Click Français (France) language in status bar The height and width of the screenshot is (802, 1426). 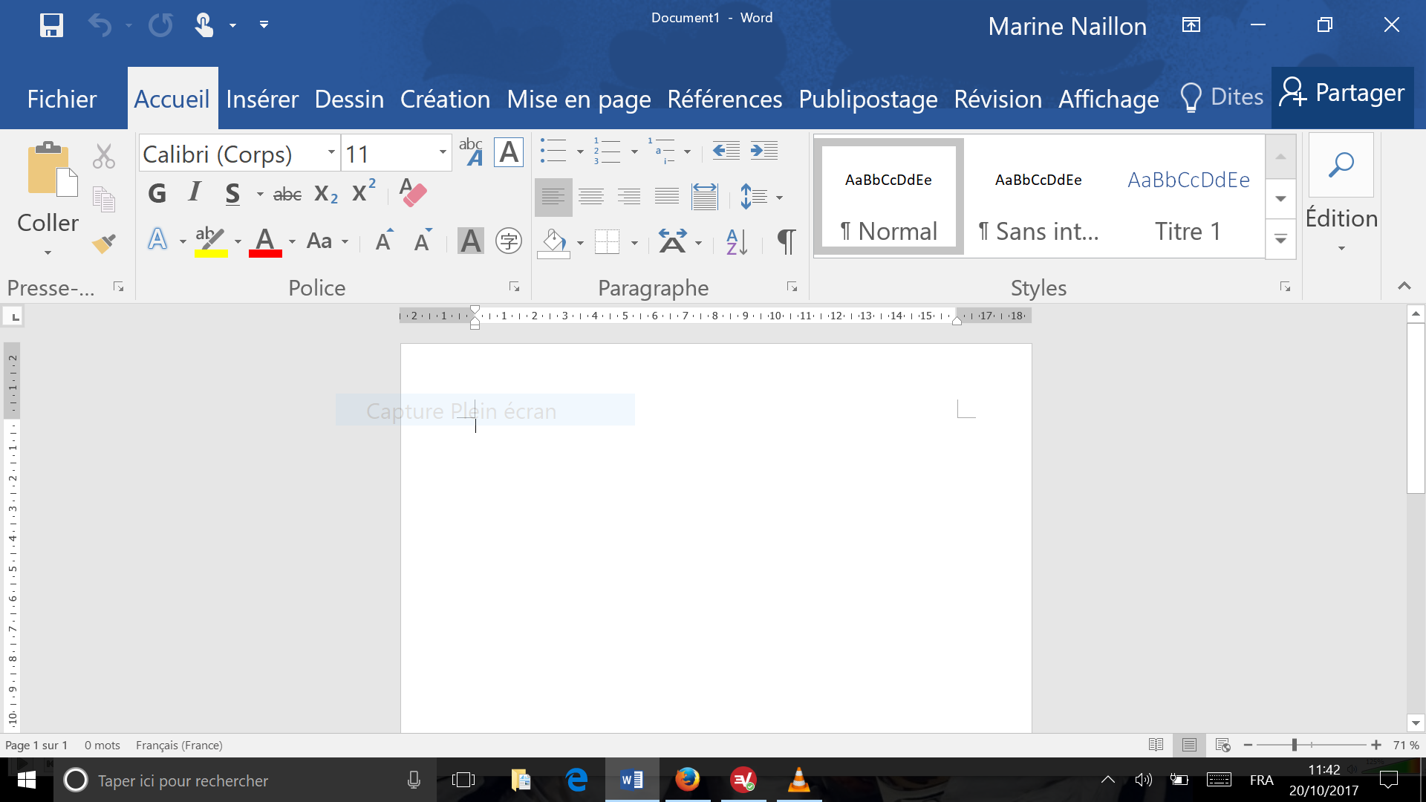coord(179,745)
